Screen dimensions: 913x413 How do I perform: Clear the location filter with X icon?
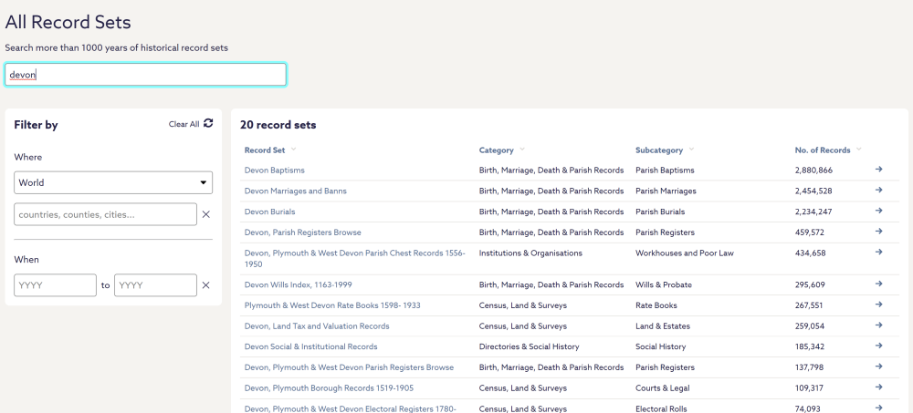205,214
